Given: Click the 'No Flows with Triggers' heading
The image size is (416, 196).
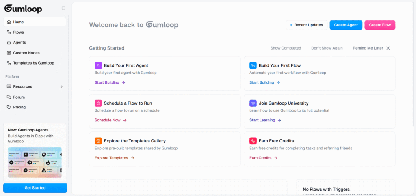Looking at the screenshot, I should [x=326, y=190].
